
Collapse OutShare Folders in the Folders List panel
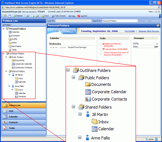coord(4,54)
